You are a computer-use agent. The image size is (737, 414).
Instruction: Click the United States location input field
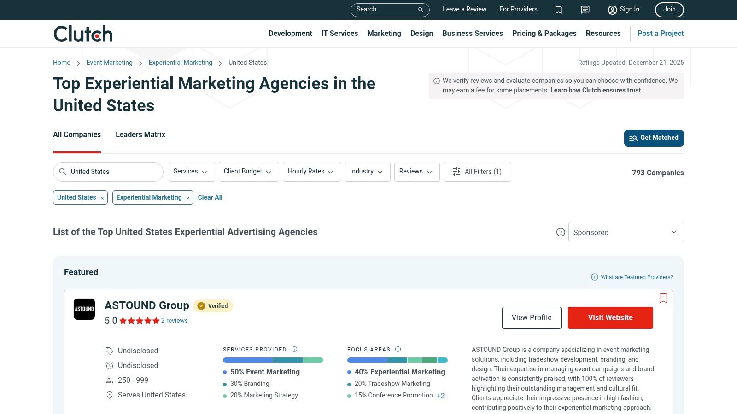point(108,172)
